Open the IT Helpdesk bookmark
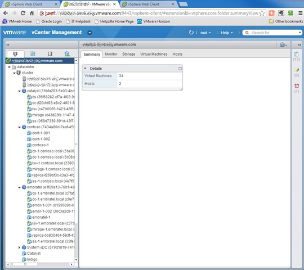The image size is (304, 270). coord(78,21)
